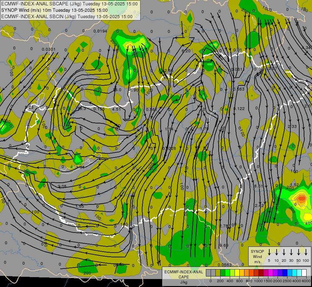Viewport: 312px width, 287px height.
Task: Click the 800 tick label on CAPE scale
Action: tap(249, 281)
